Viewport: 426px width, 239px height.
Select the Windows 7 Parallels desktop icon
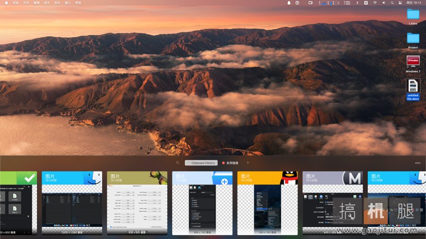pos(413,64)
